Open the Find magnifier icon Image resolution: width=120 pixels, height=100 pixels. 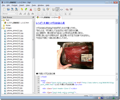tap(44, 9)
